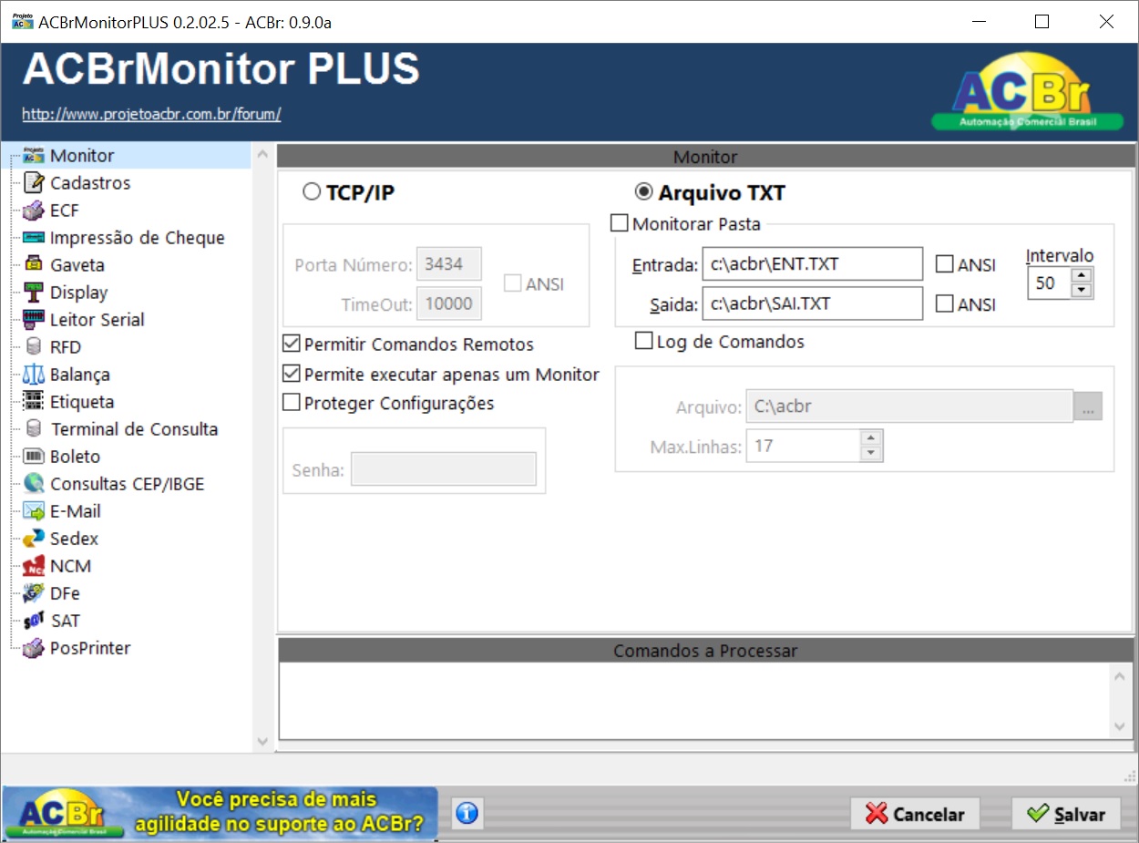Tick the ANSI checkbox for Entrada

[945, 265]
